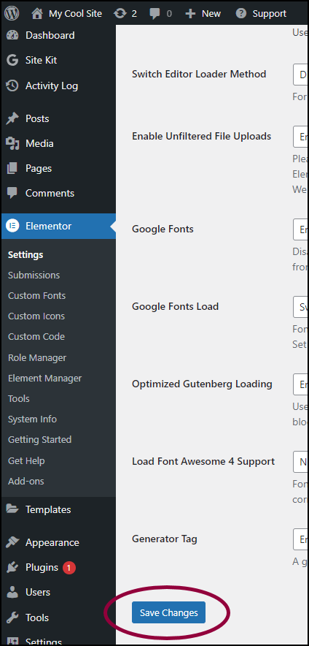Screen dimensions: 309x646
Task: Click the Users person icon
Action: tap(12, 592)
